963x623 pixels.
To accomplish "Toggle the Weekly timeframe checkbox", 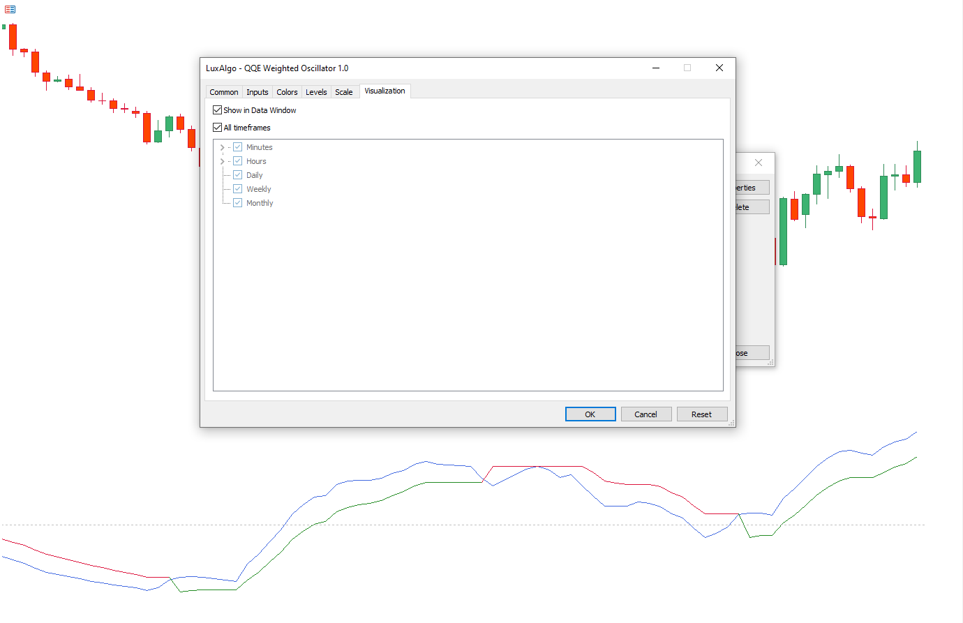I will click(238, 189).
